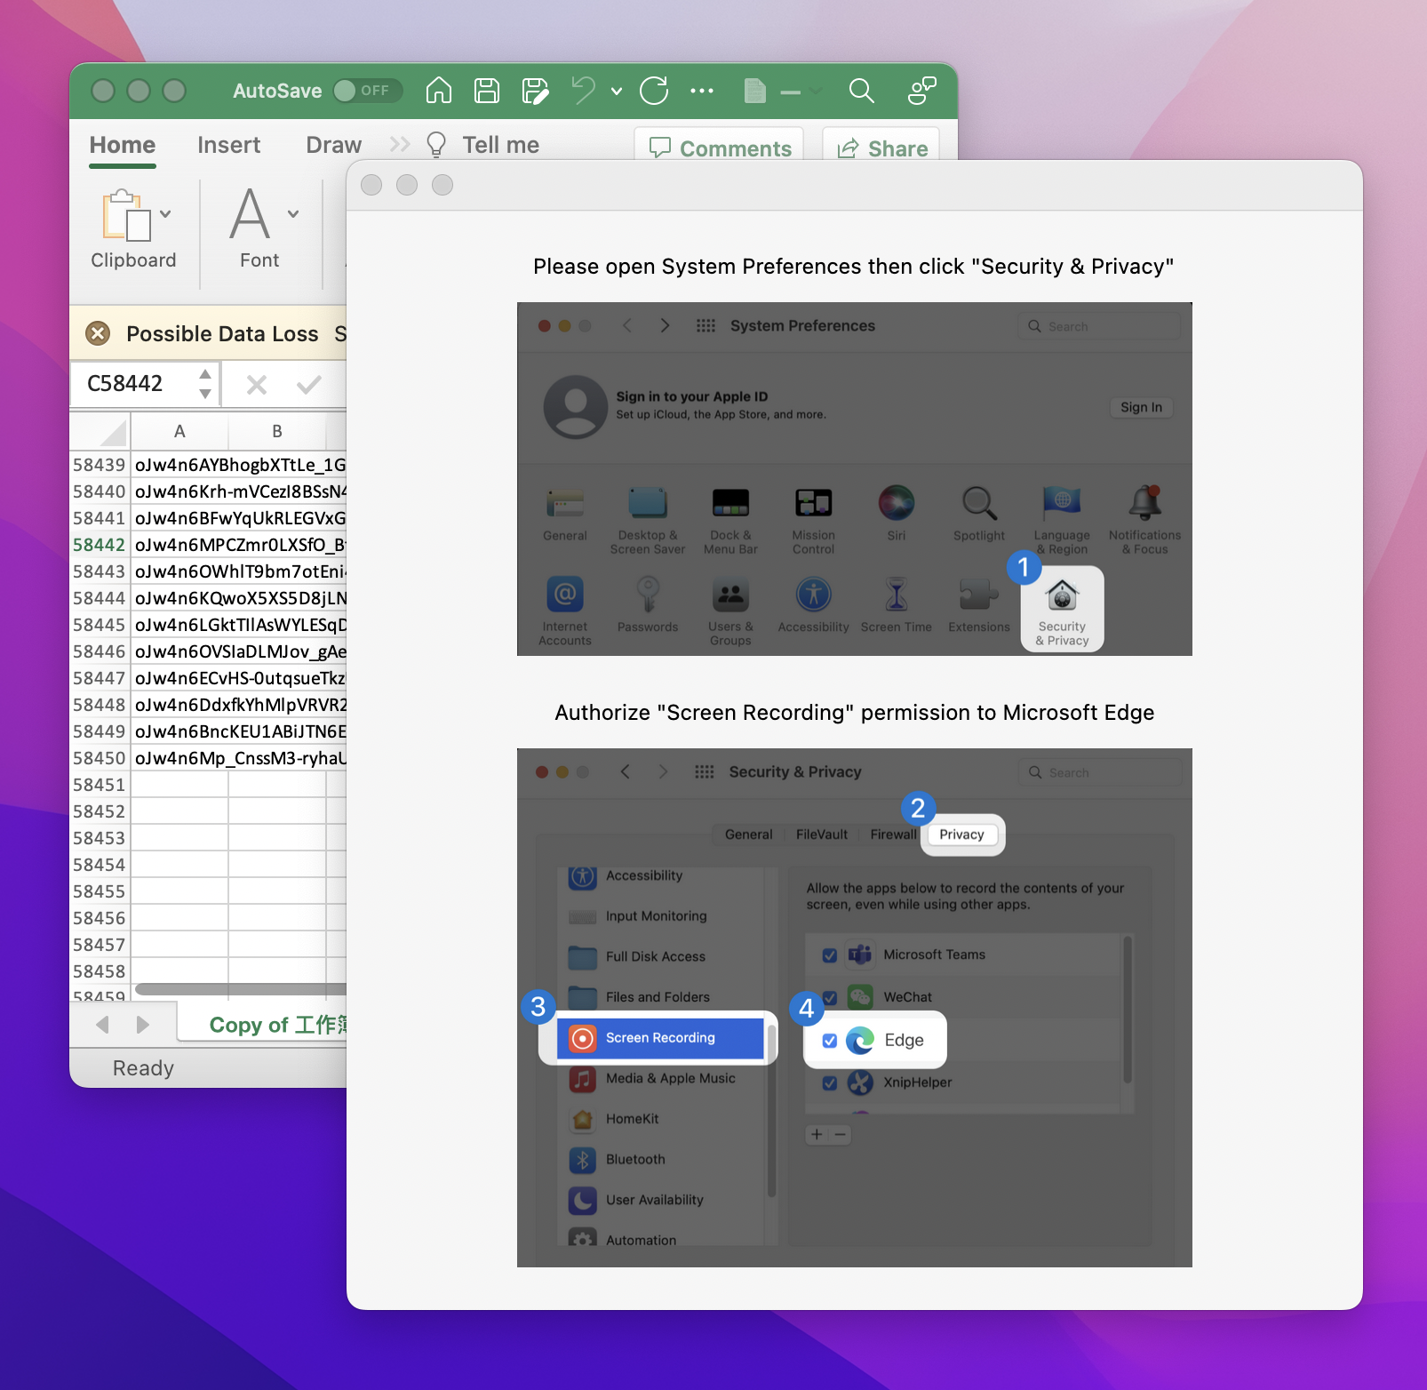Expand the Clipboard group dropdown

tap(165, 214)
